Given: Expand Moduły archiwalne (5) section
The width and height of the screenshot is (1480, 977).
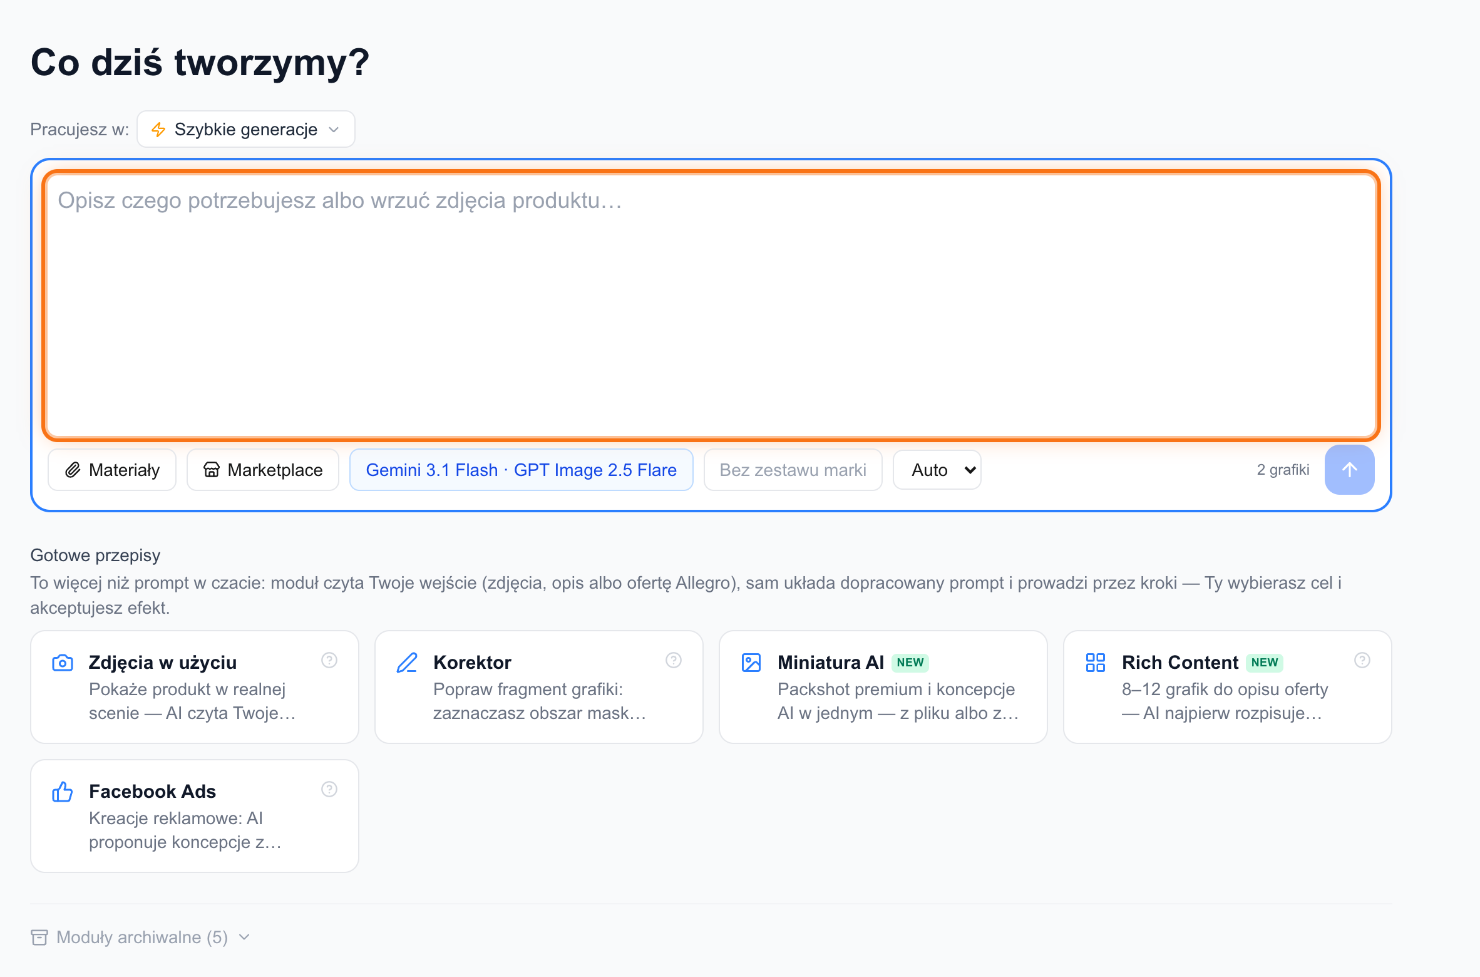Looking at the screenshot, I should tap(141, 938).
